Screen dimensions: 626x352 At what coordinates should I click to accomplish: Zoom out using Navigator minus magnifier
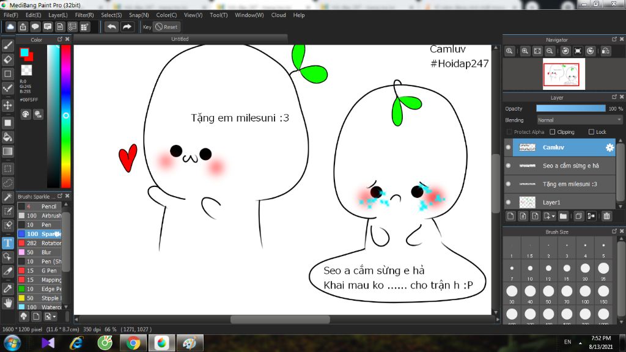point(550,51)
